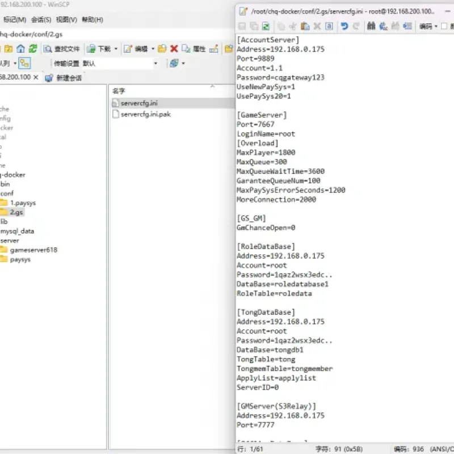Click the greyed Cut icon in editor
Viewport: 454px width, 454px height.
pos(293,26)
